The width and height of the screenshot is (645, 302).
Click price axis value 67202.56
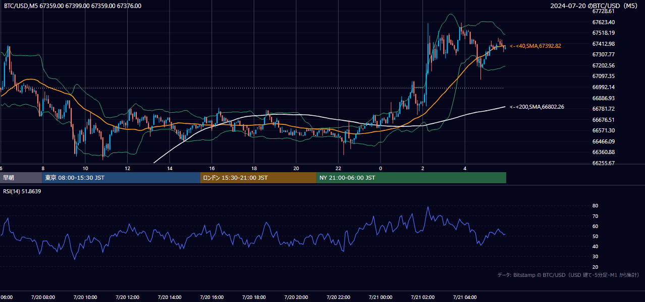604,65
